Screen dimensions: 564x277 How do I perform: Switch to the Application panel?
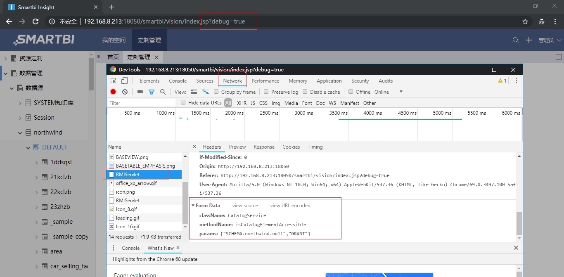click(x=329, y=81)
